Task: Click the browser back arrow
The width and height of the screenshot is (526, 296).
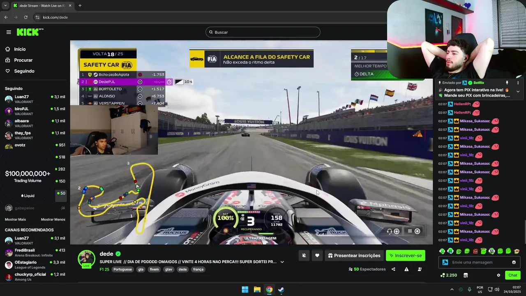Action: click(6, 17)
